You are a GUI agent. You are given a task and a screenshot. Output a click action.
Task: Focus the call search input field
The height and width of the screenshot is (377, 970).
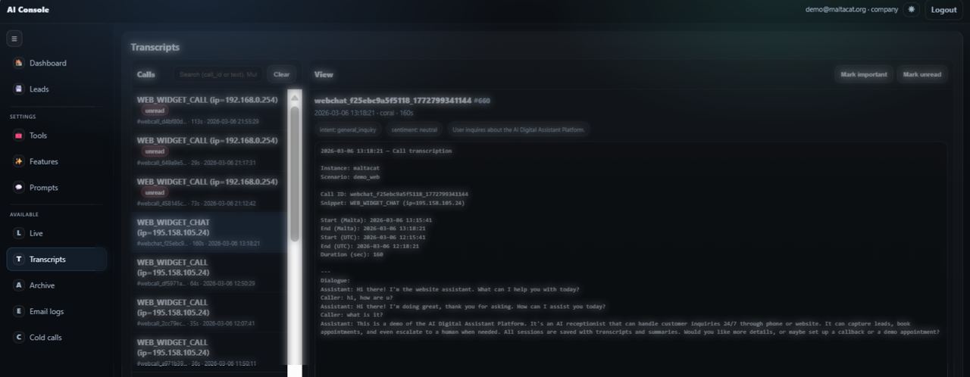click(x=218, y=74)
